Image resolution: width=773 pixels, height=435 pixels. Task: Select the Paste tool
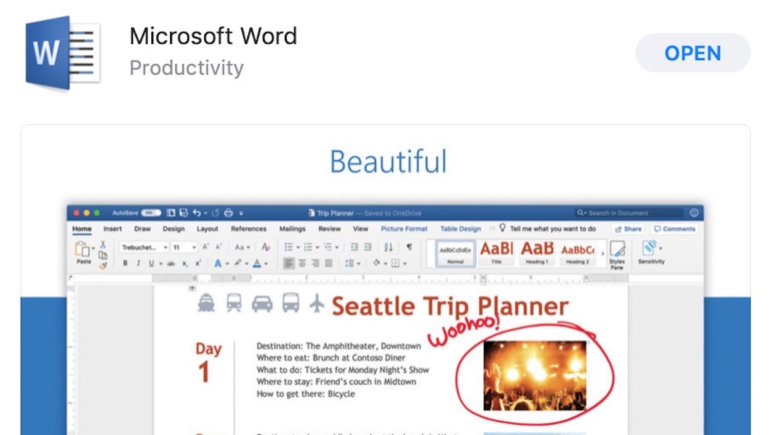pyautogui.click(x=83, y=249)
